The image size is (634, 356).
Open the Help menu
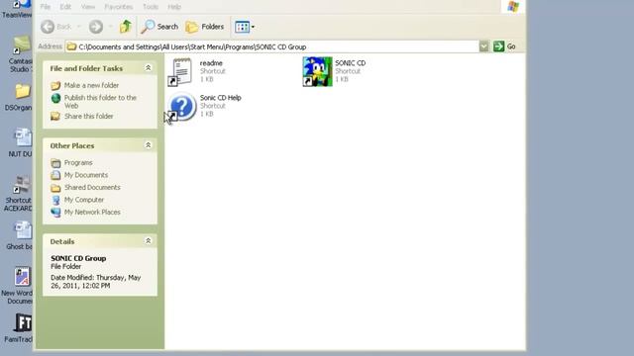(x=174, y=7)
